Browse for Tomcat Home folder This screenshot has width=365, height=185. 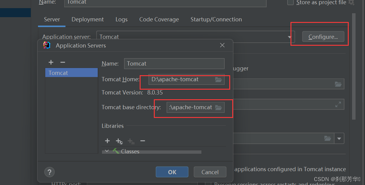[218, 80]
